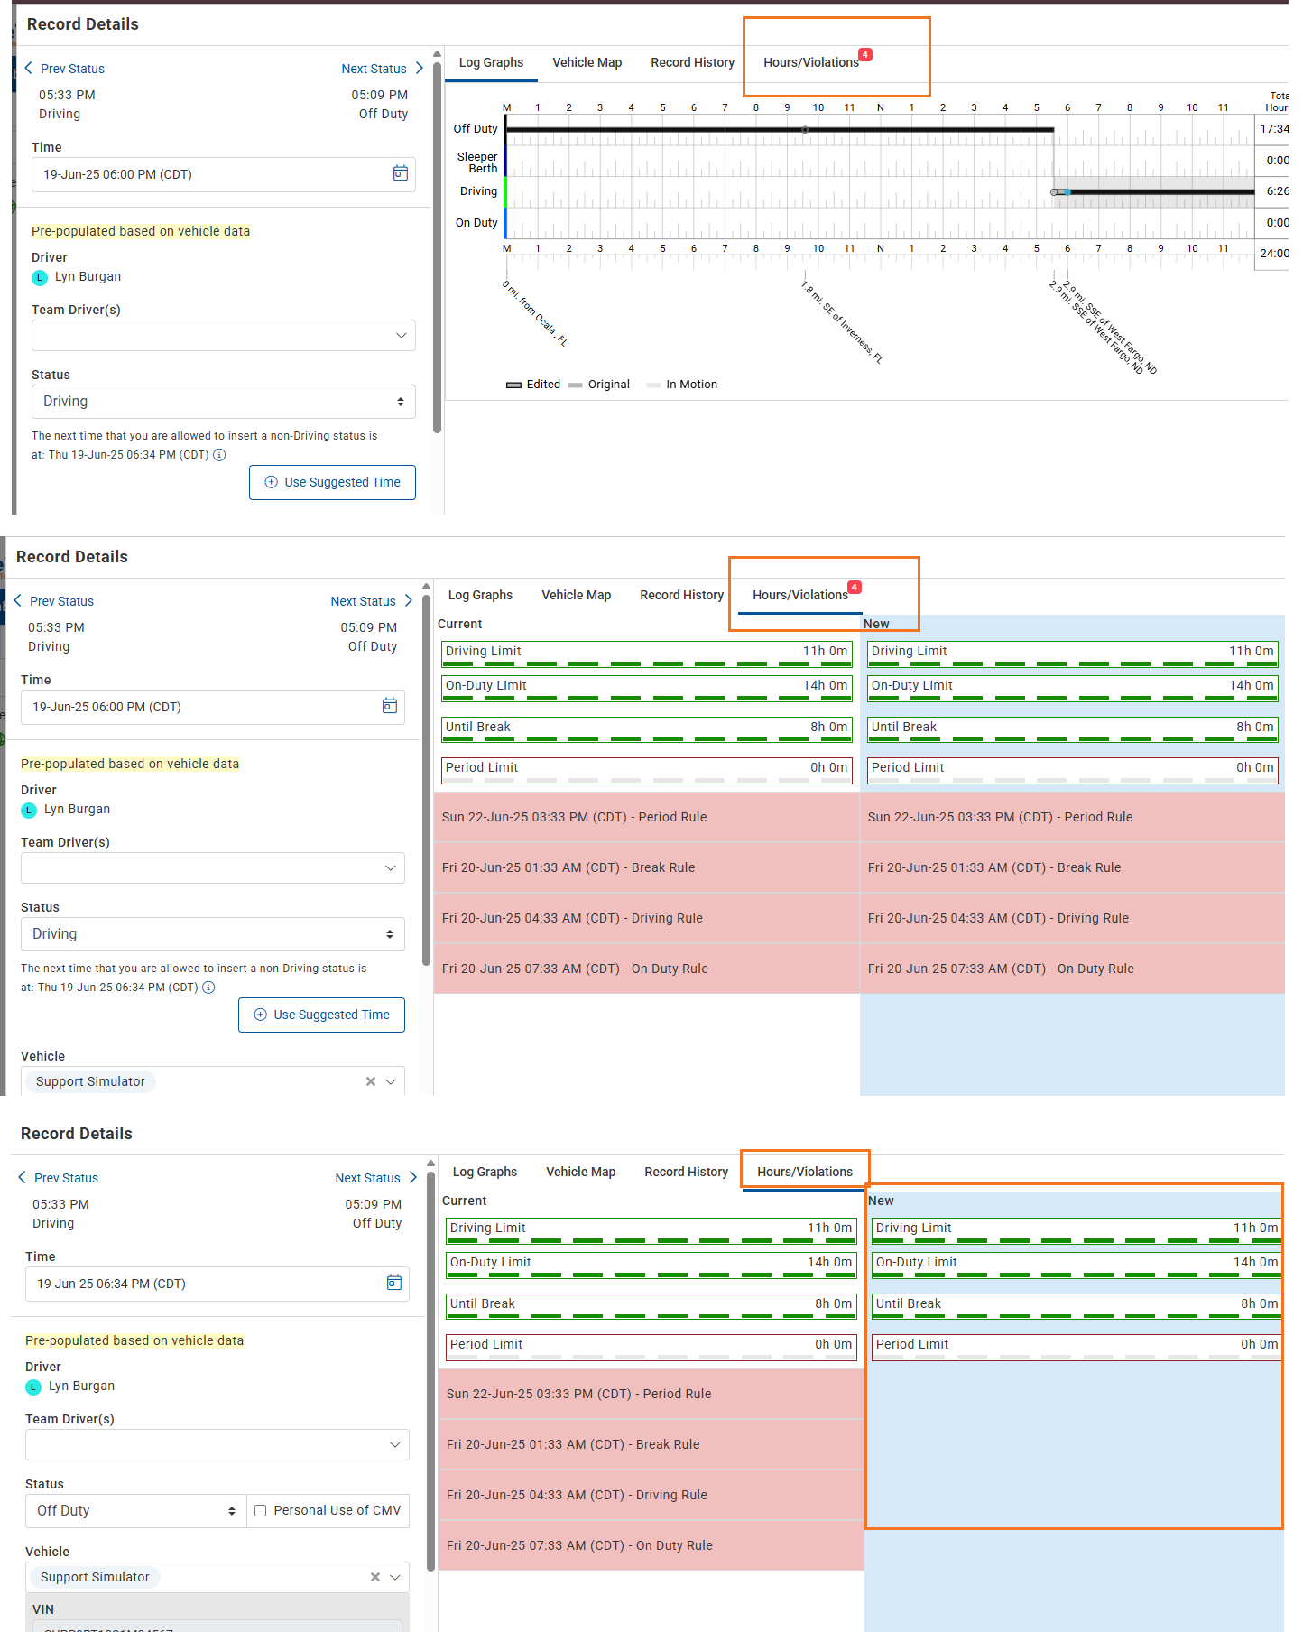The width and height of the screenshot is (1303, 1632).
Task: Go to Next Status link in the top panel
Action: tap(374, 69)
